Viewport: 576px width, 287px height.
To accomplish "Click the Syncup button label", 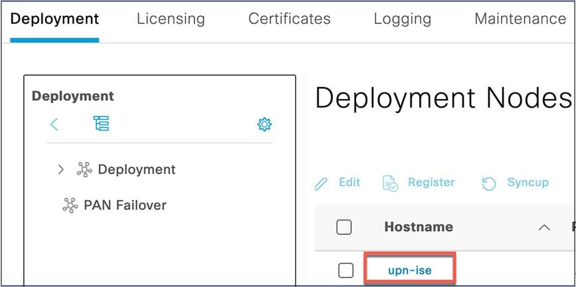I will point(528,183).
